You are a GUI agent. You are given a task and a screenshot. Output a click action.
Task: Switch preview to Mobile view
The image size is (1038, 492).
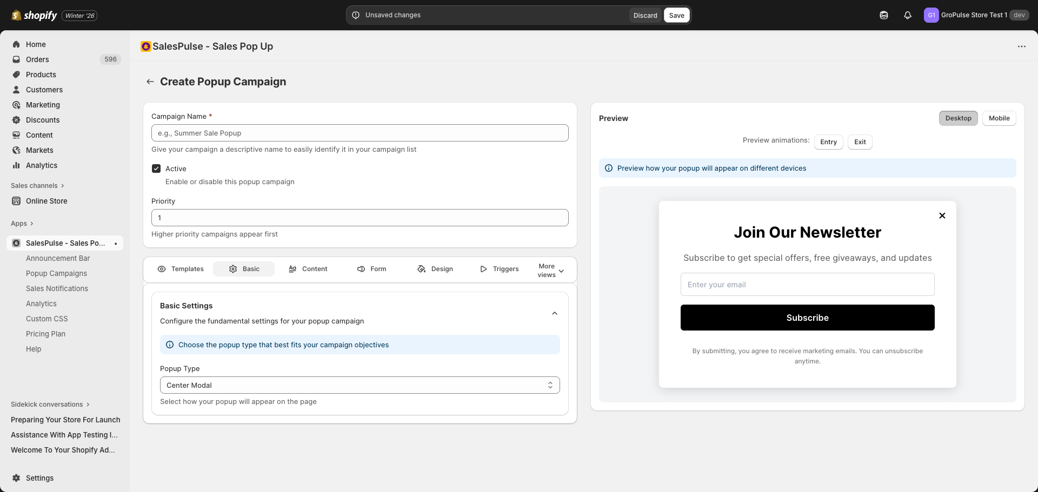(x=999, y=118)
